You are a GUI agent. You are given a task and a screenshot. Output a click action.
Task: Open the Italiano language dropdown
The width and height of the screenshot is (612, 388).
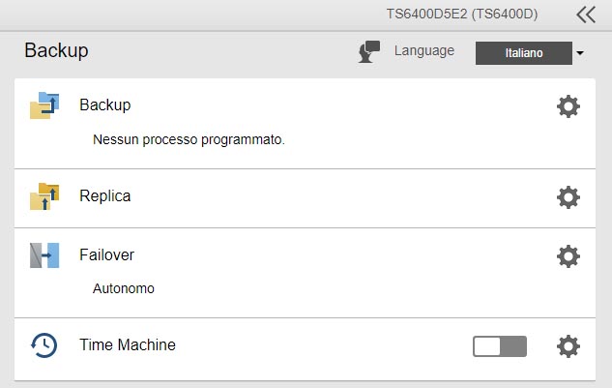tap(524, 53)
